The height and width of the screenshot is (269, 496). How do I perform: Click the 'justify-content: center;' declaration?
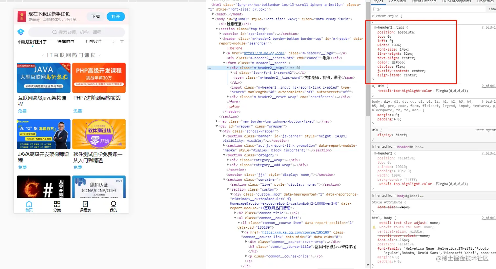(x=402, y=71)
